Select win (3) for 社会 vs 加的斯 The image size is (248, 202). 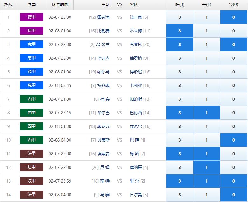coord(180,99)
